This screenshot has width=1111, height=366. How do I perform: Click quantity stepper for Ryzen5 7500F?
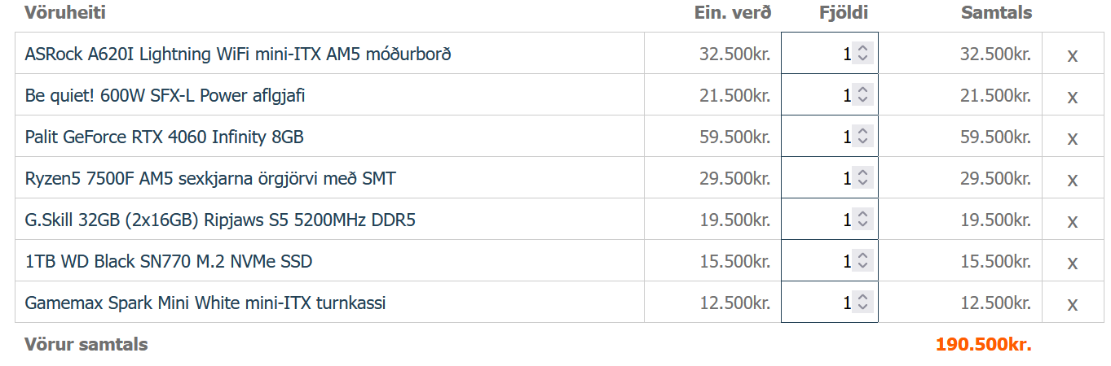pyautogui.click(x=862, y=178)
